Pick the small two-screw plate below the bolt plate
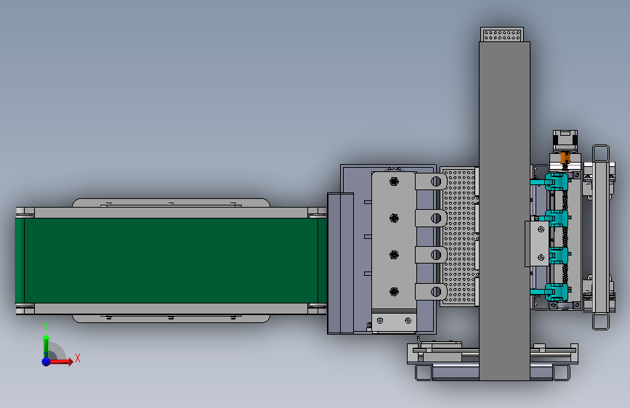 (x=394, y=321)
